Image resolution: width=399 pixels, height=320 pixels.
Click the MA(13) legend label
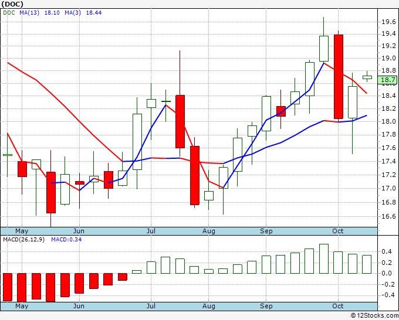click(29, 13)
